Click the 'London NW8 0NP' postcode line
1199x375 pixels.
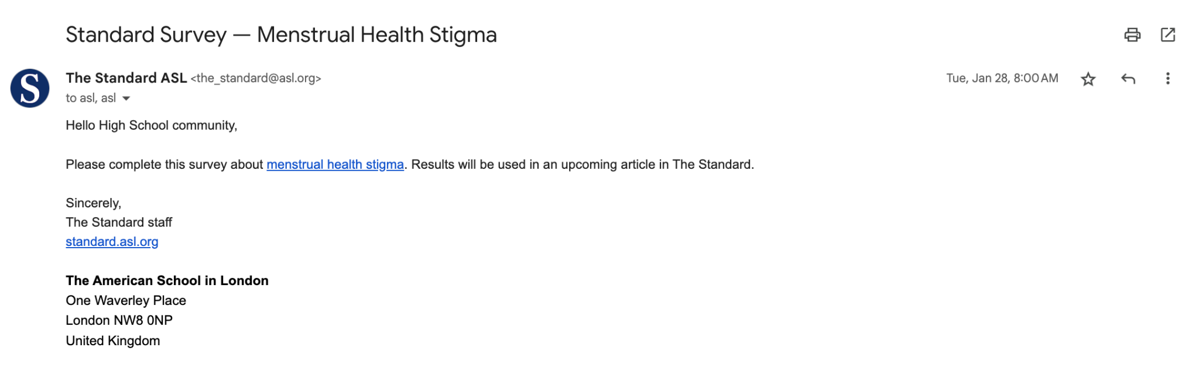(119, 321)
